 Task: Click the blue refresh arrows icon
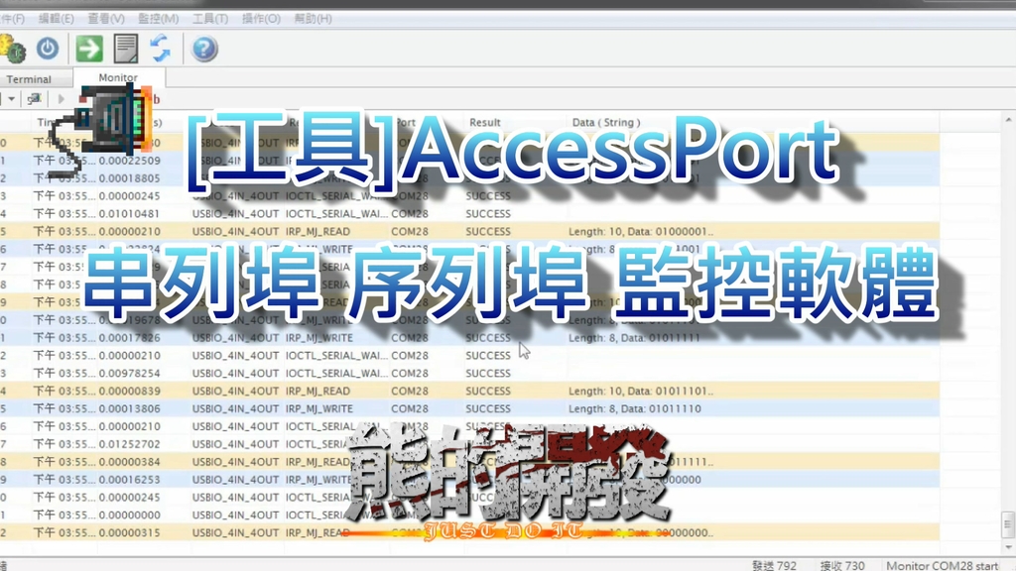click(x=160, y=49)
